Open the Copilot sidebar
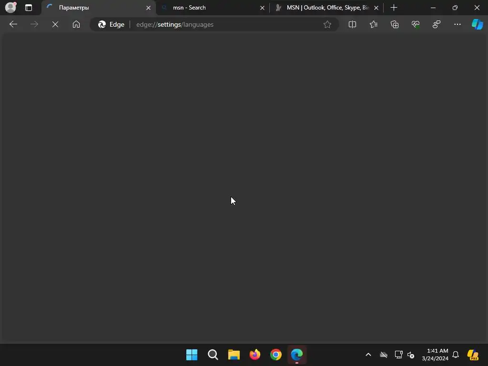 [477, 24]
